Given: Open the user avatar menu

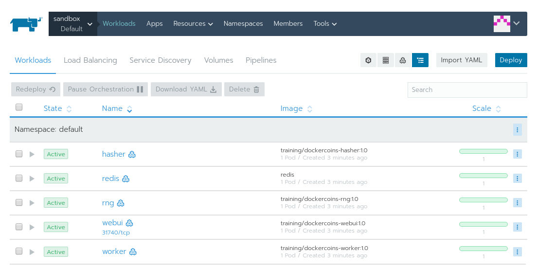Looking at the screenshot, I should pyautogui.click(x=501, y=24).
